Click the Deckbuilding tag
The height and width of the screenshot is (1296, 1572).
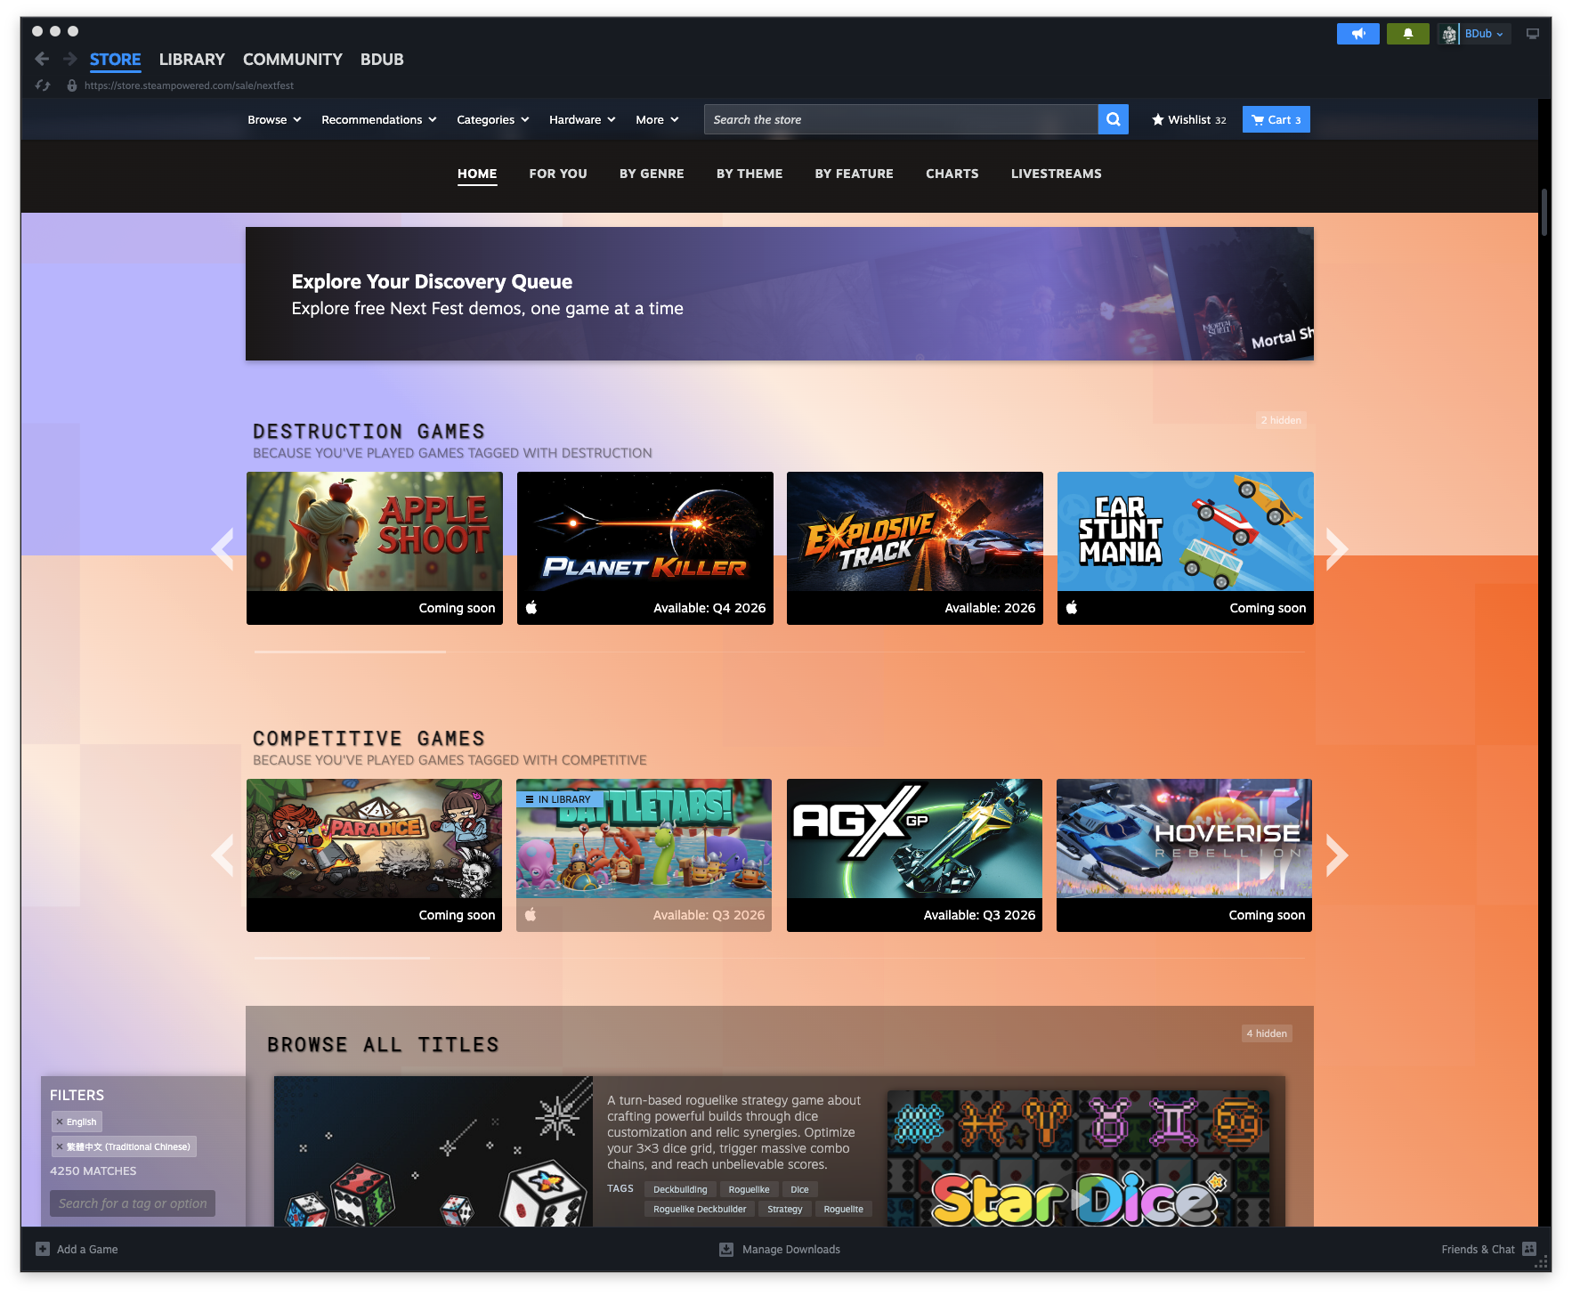pos(680,1189)
